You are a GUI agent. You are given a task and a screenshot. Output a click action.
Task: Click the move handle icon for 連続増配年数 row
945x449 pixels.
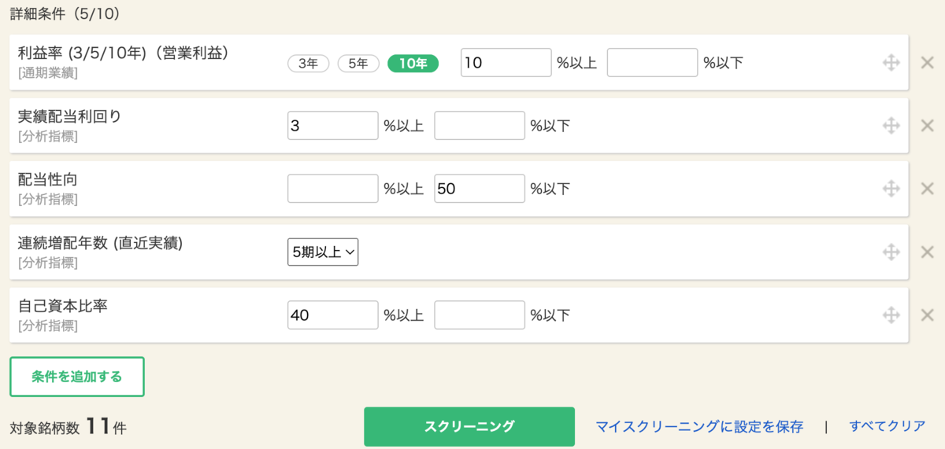[891, 252]
